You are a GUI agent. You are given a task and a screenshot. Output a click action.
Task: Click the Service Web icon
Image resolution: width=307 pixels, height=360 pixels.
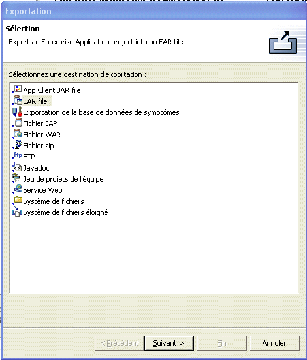point(17,189)
